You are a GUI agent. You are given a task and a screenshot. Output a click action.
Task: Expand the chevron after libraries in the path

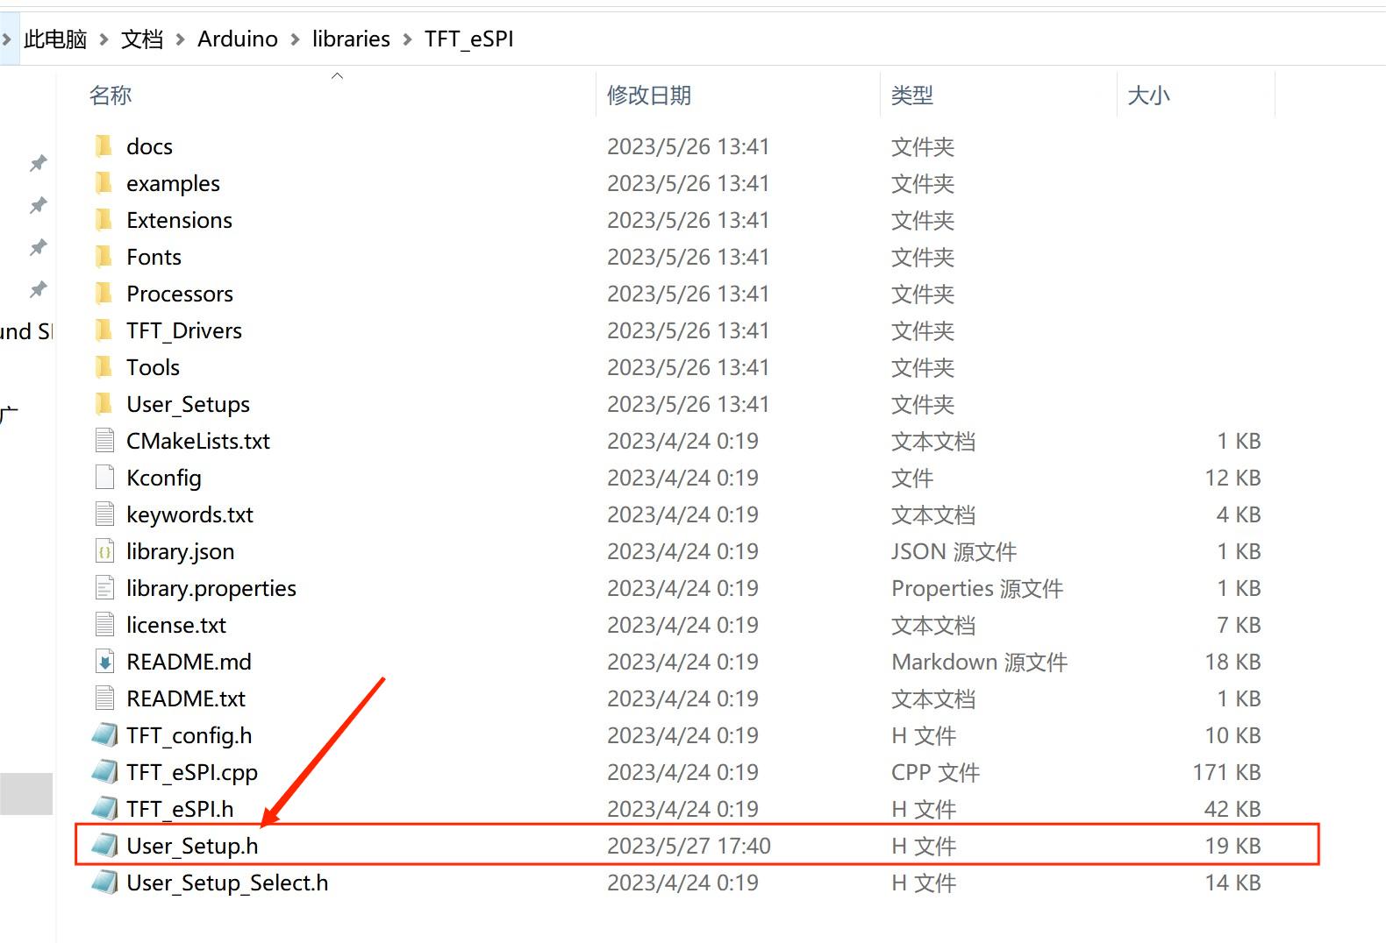[407, 39]
